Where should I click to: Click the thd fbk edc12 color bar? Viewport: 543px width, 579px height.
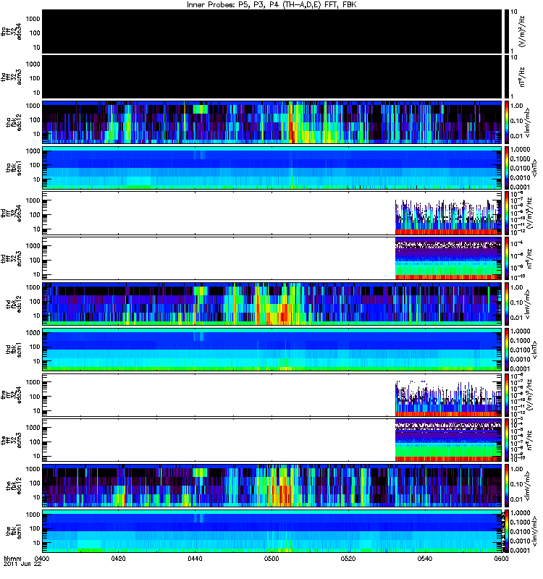tap(507, 304)
